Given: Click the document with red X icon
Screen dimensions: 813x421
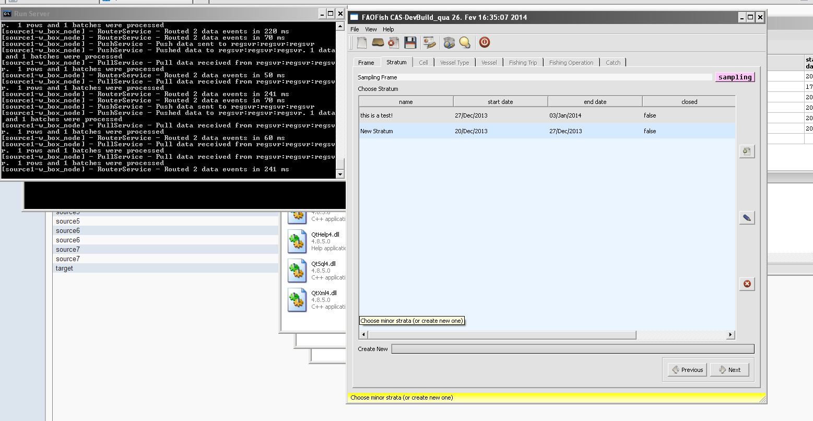Looking at the screenshot, I should (x=394, y=43).
